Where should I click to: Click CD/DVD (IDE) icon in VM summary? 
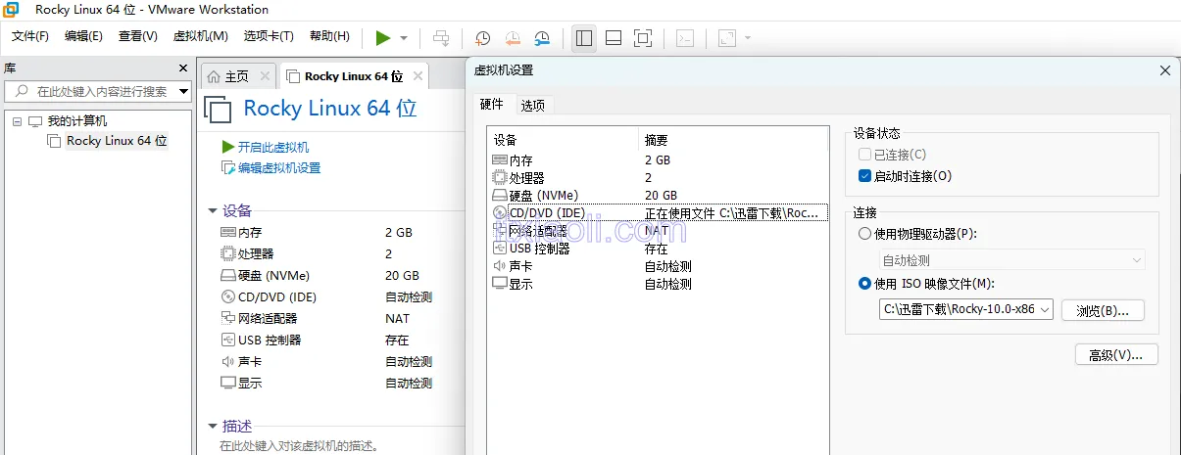coord(228,297)
